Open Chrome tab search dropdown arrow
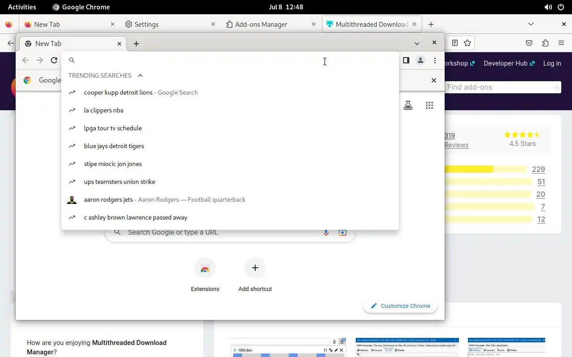Viewport: 572px width, 357px height. click(417, 43)
